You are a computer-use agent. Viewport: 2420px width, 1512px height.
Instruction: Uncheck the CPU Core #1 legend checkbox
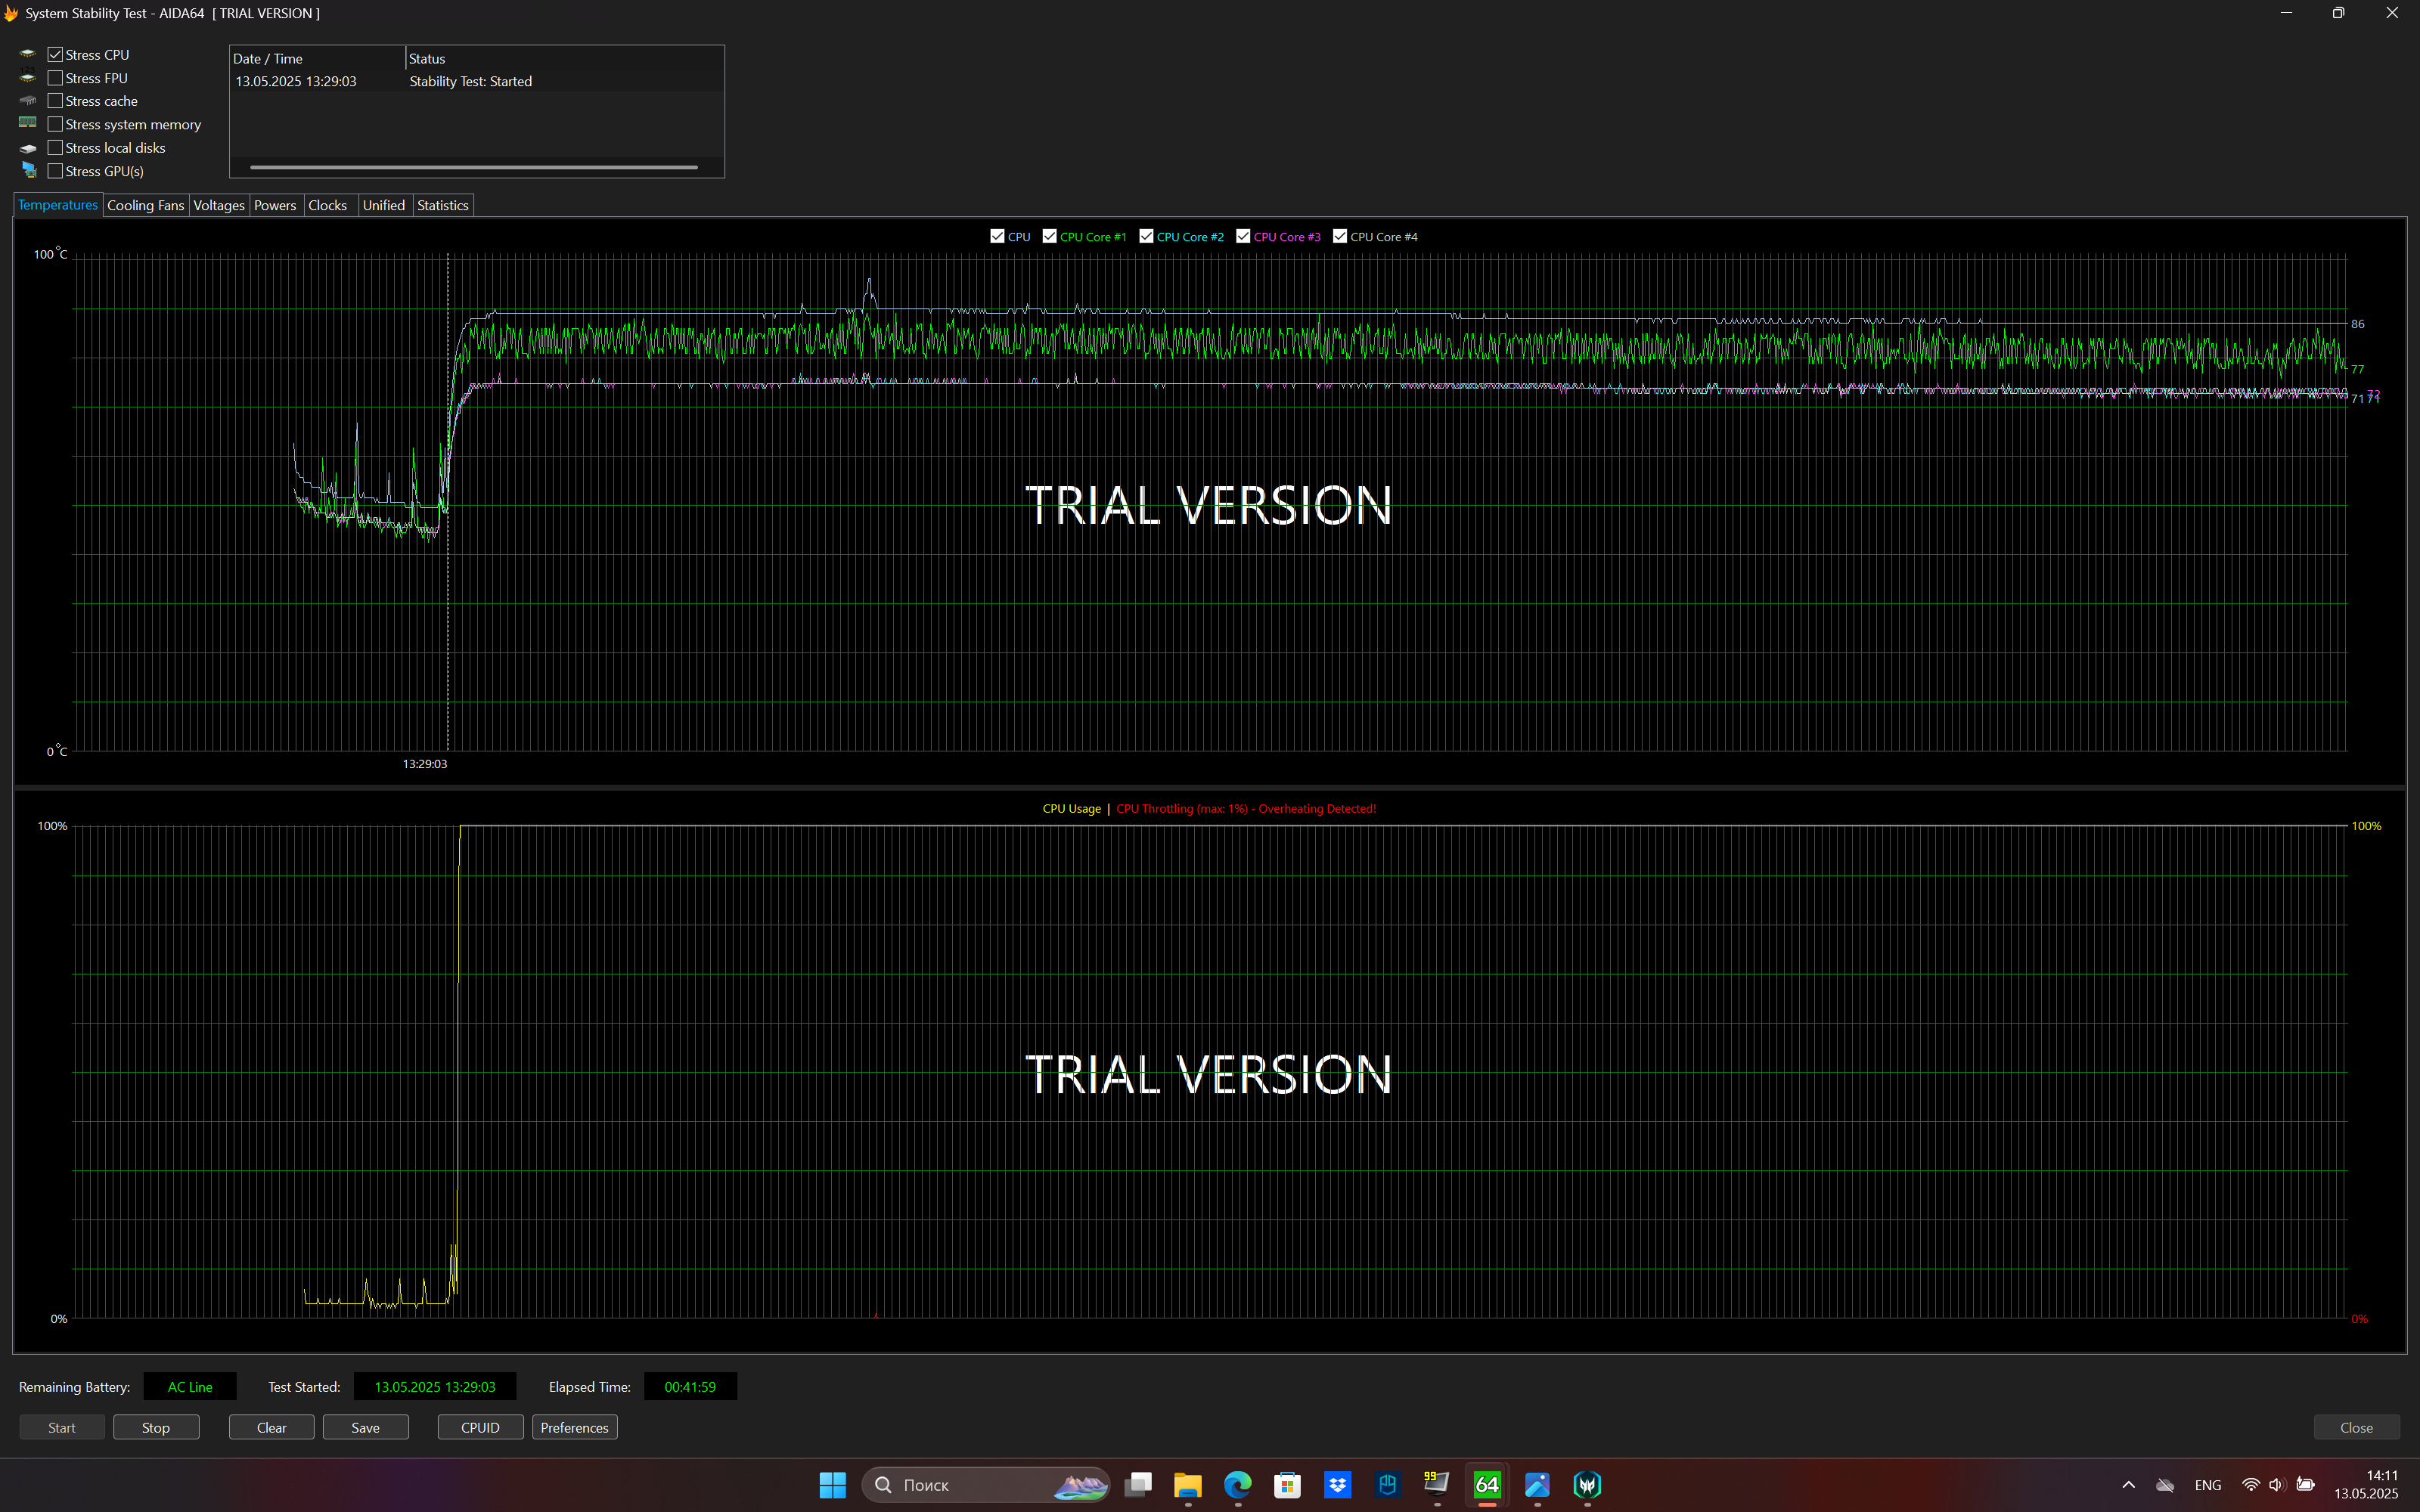(1049, 236)
